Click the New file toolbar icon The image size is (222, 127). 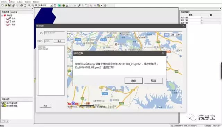coord(2,6)
